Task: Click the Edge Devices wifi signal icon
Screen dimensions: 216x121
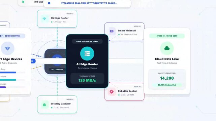Action: (x=7, y=48)
